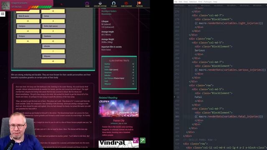267x150 pixels.
Task: Click the Woodland Raiders link
Action: pos(109,11)
